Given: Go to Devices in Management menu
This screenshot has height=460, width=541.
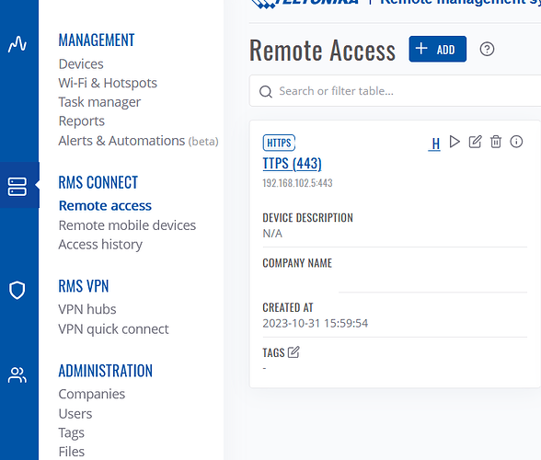Looking at the screenshot, I should point(81,63).
